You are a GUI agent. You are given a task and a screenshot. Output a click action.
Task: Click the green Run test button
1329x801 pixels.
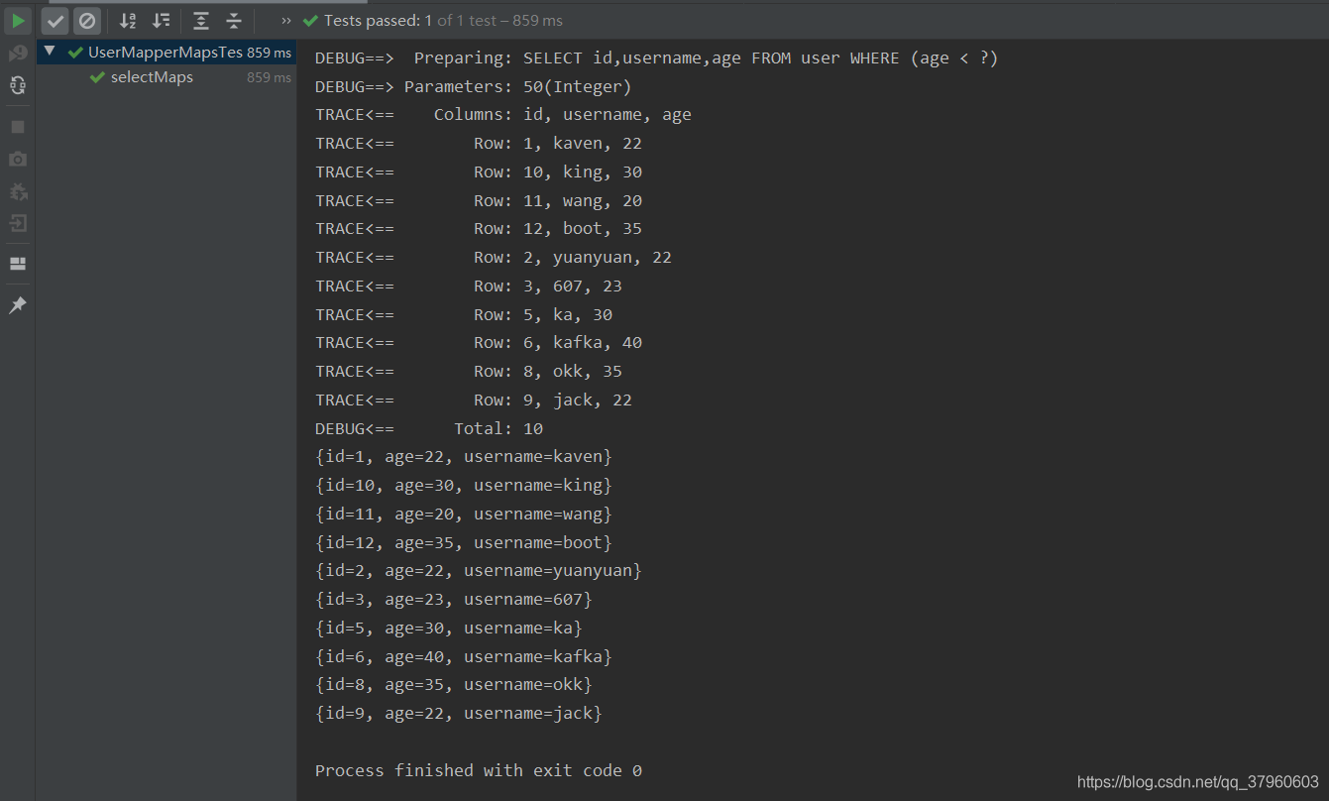[18, 21]
